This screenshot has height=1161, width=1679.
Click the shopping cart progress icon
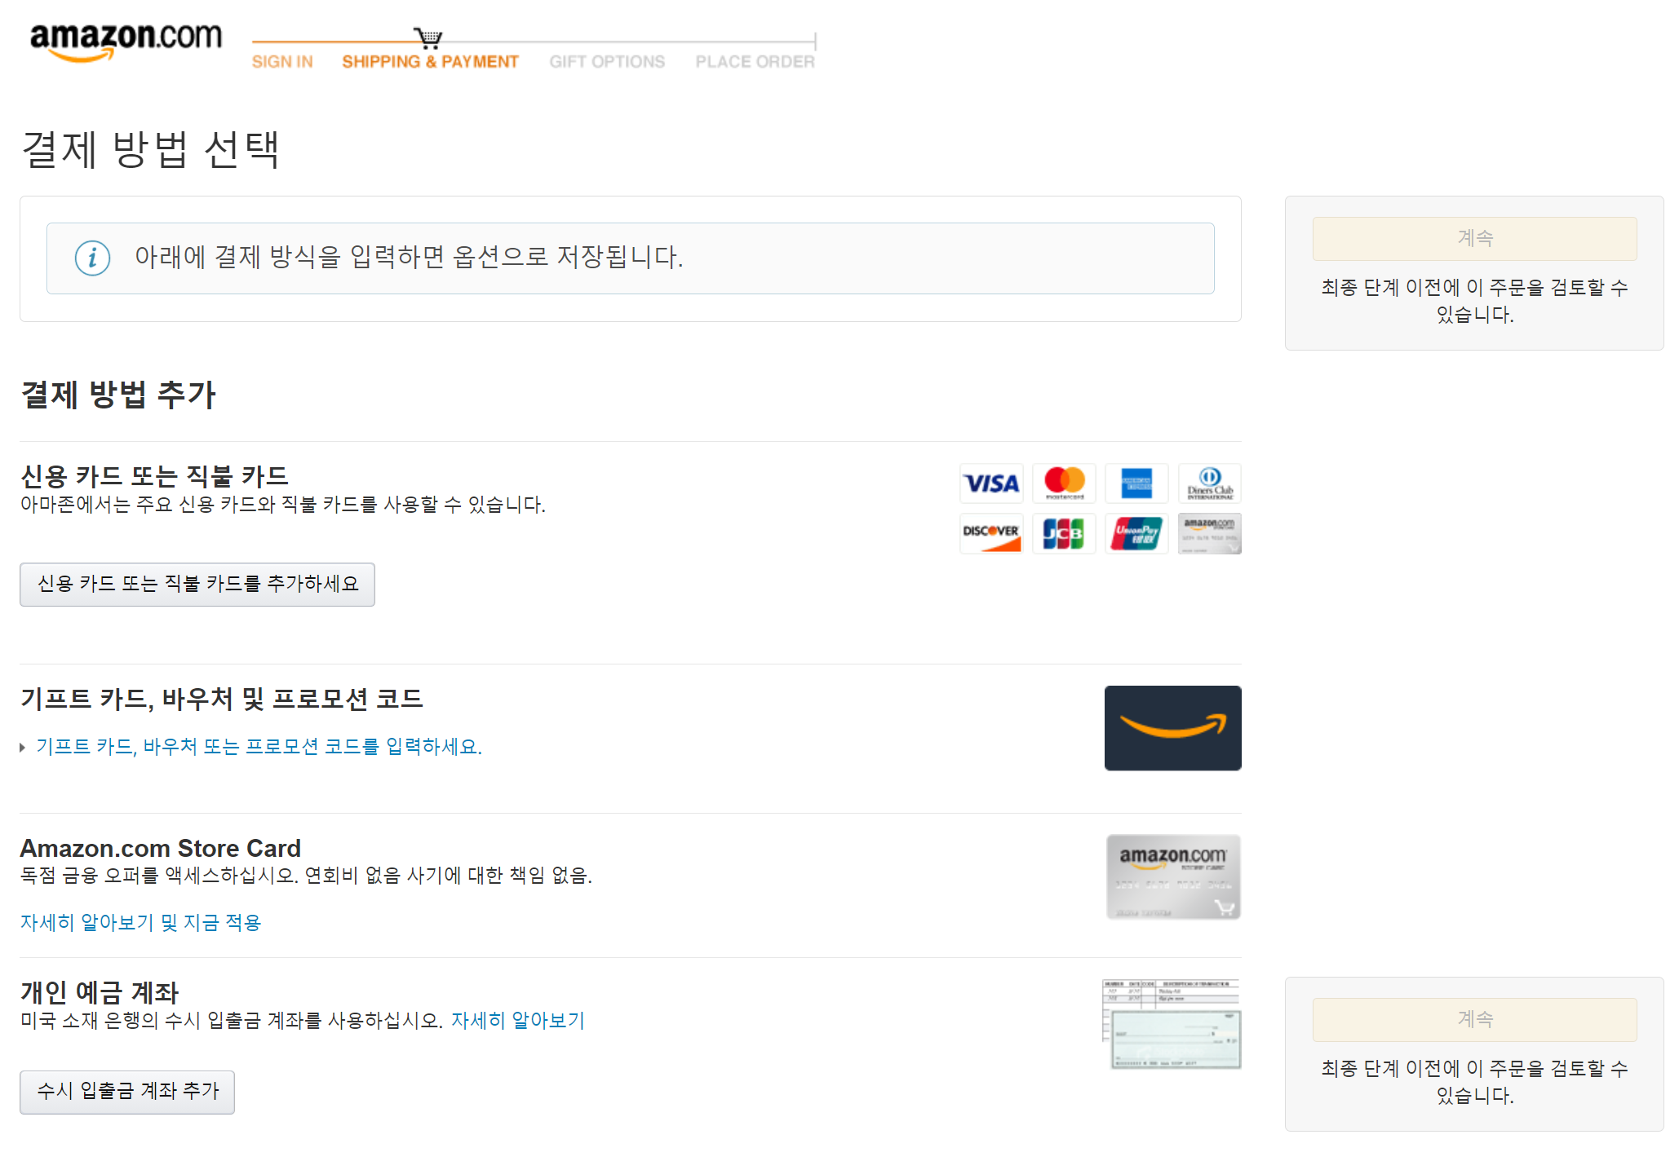[428, 38]
